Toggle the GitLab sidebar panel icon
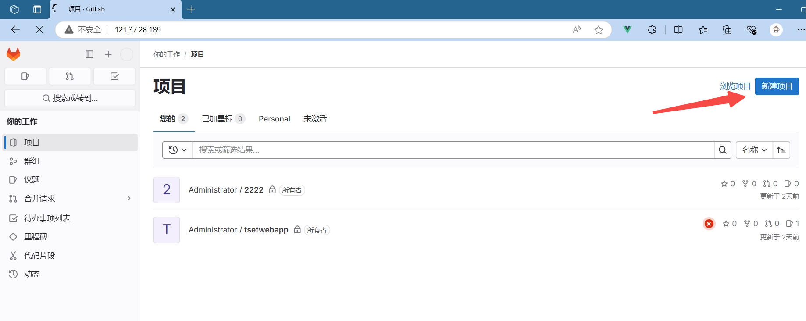Screen dimensions: 806x321 [89, 54]
